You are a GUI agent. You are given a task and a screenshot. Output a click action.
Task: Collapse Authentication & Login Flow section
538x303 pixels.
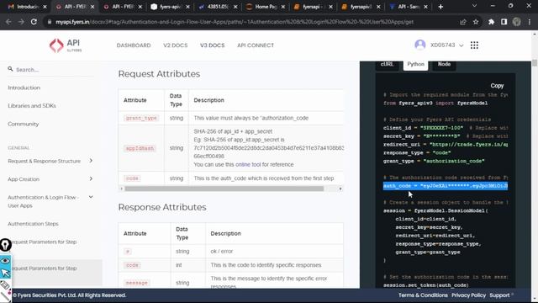91,197
